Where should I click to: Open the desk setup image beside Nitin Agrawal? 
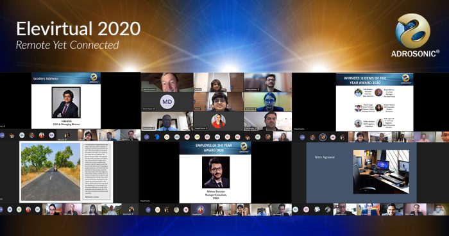pos(381,172)
